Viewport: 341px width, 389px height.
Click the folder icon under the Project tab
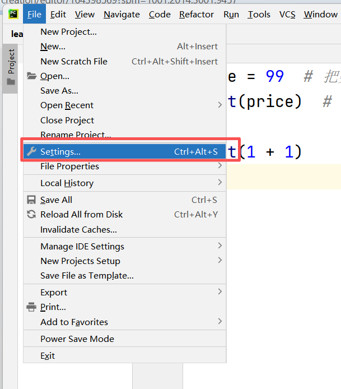[x=11, y=82]
